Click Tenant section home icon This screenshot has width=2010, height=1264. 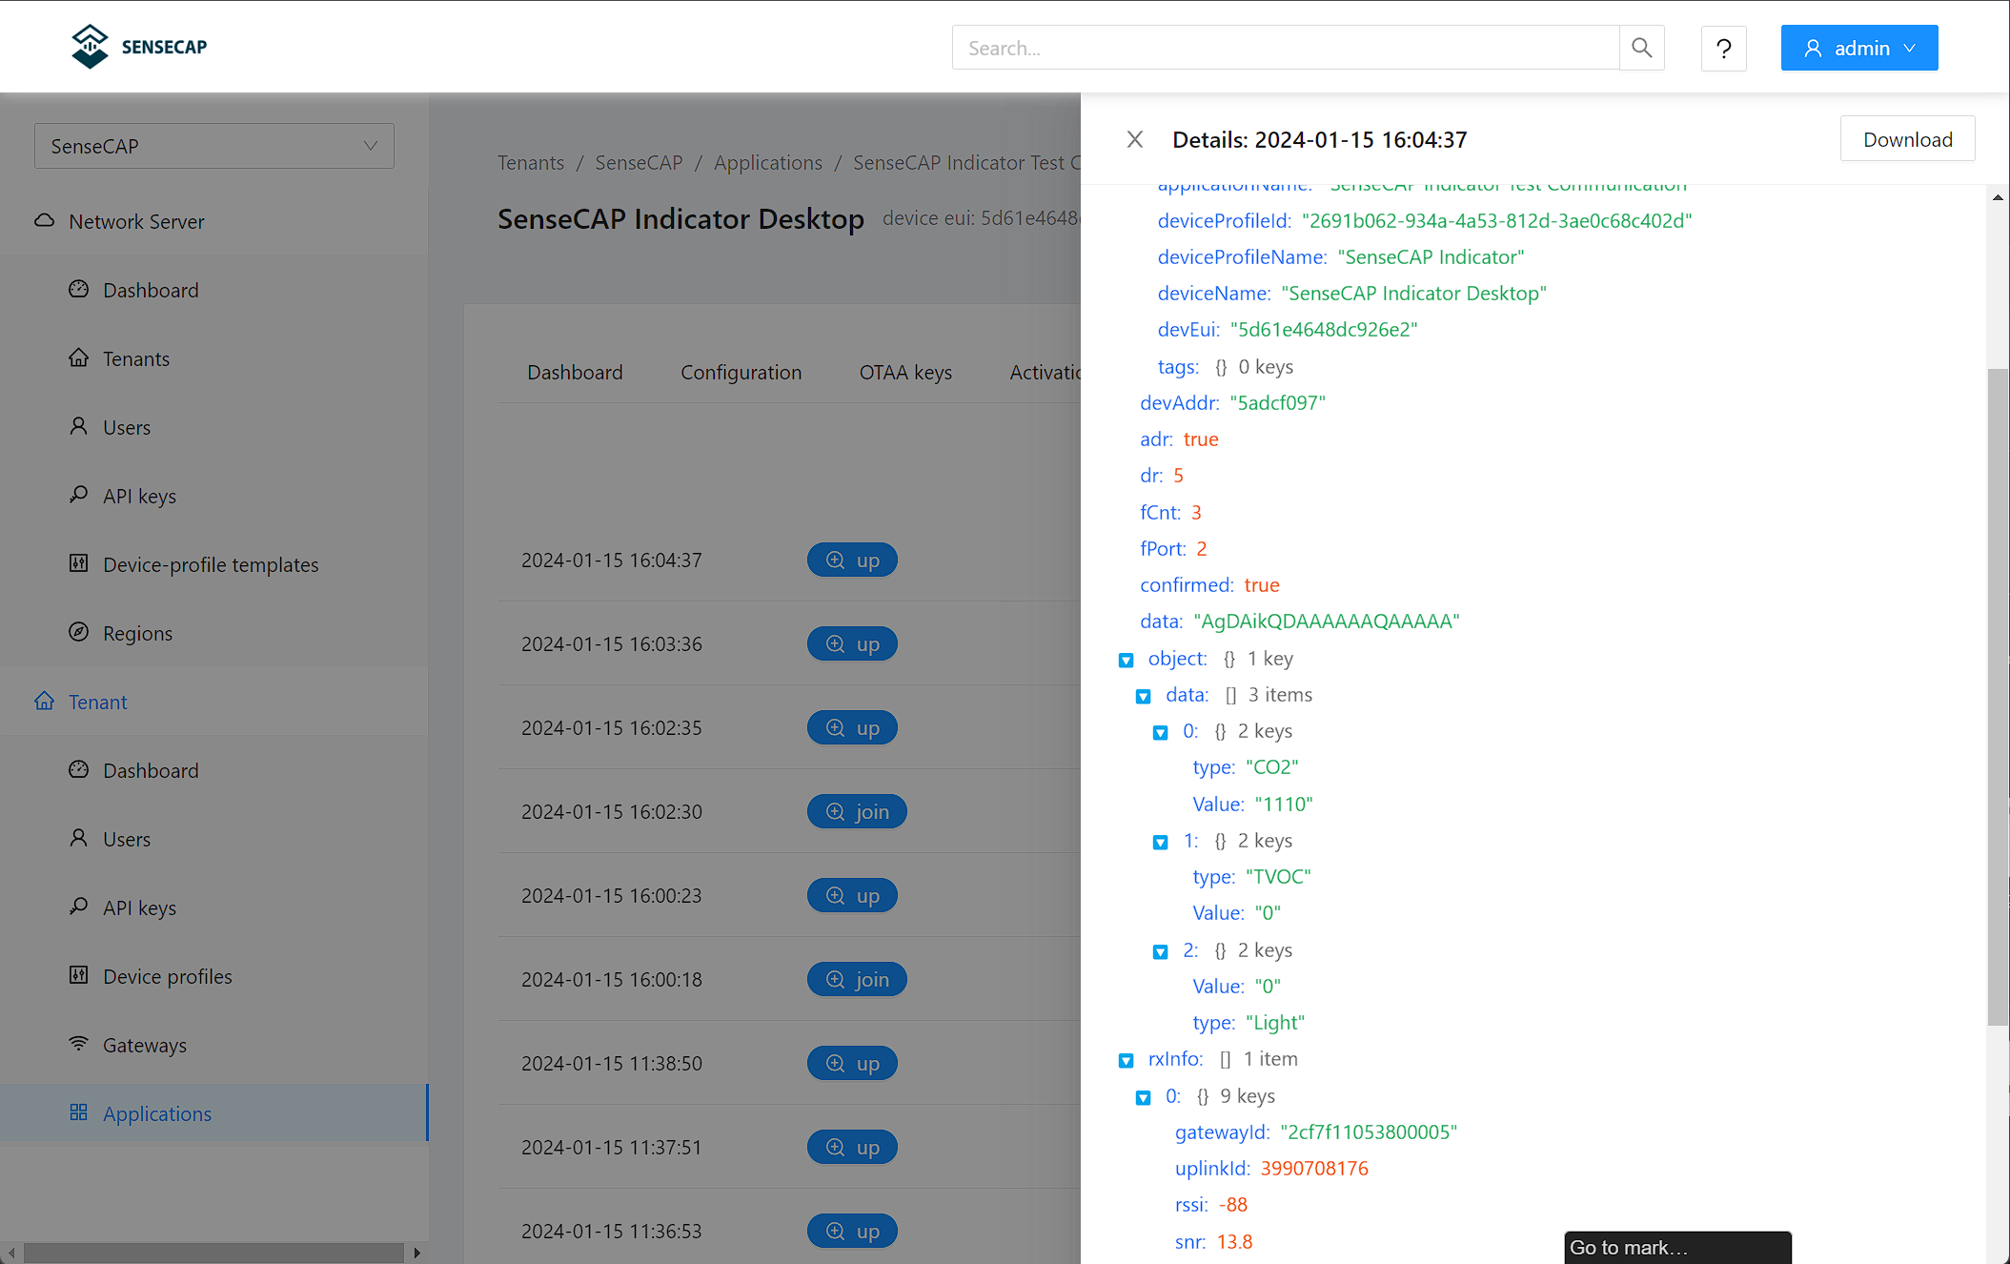coord(44,701)
